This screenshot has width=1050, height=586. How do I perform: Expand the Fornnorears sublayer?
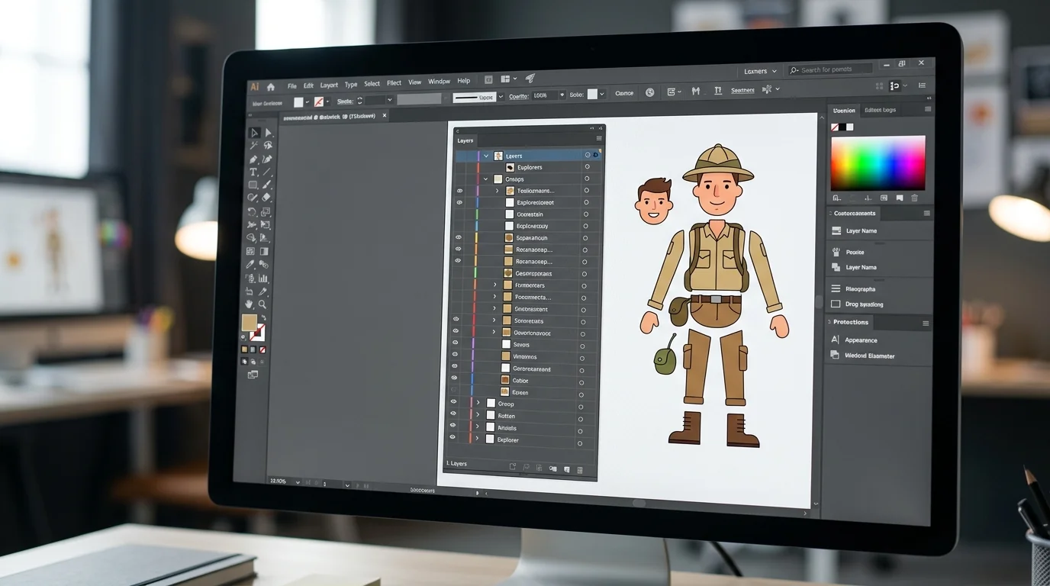pyautogui.click(x=494, y=285)
